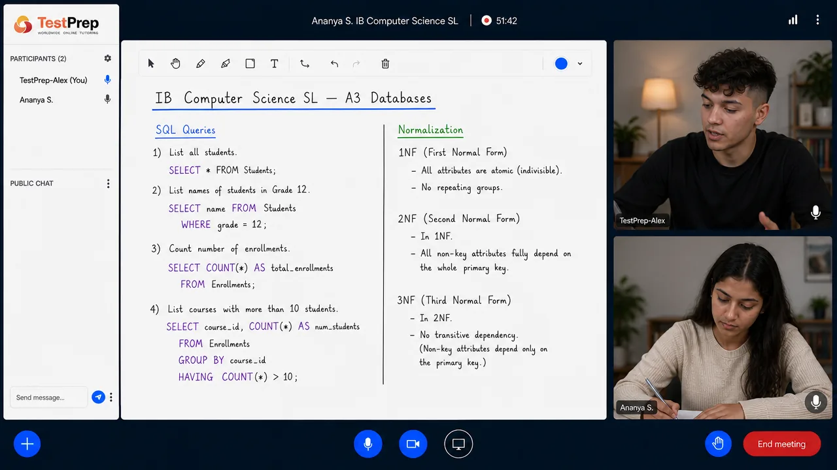Image resolution: width=837 pixels, height=470 pixels.
Task: Select the arrow pointer tool
Action: 152,63
